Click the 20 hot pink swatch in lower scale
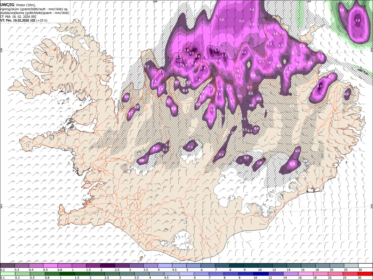Image resolution: width=373 pixels, height=280 pixels. 335,274
